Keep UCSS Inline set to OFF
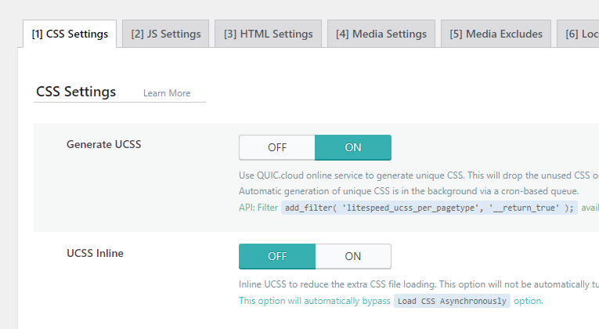Image resolution: width=599 pixels, height=329 pixels. (x=277, y=256)
